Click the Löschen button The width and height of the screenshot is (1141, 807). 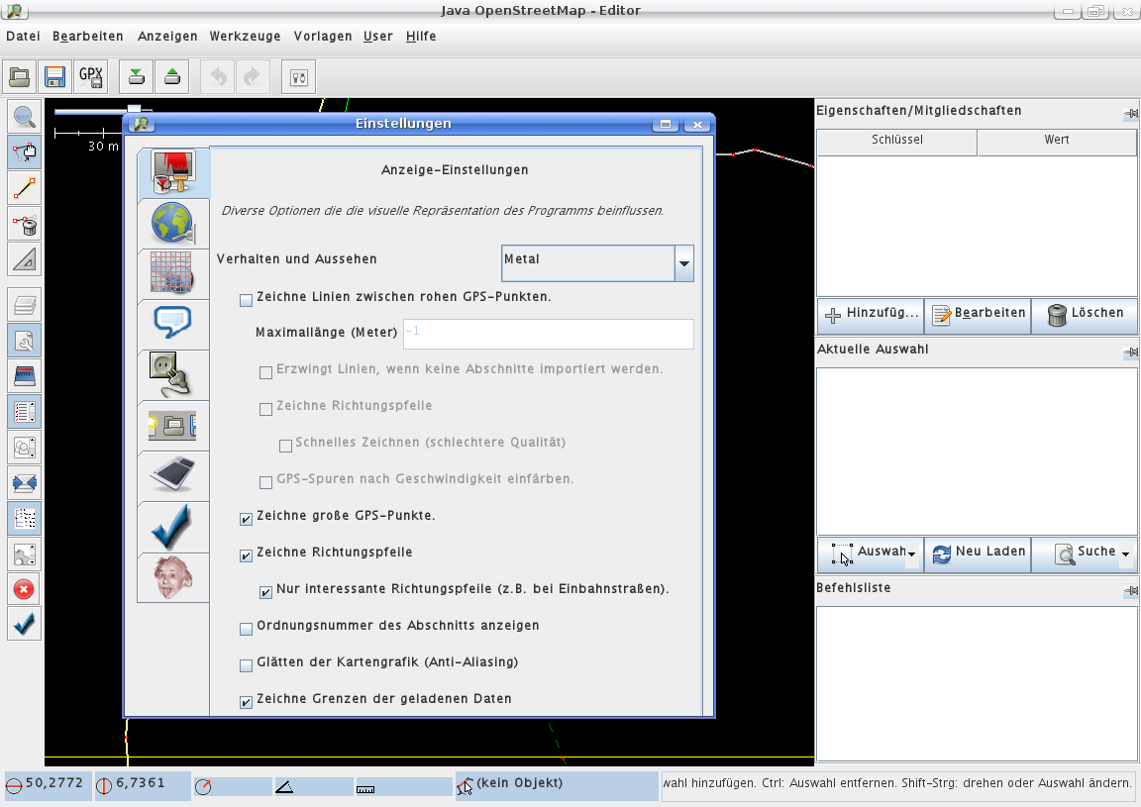coord(1085,315)
